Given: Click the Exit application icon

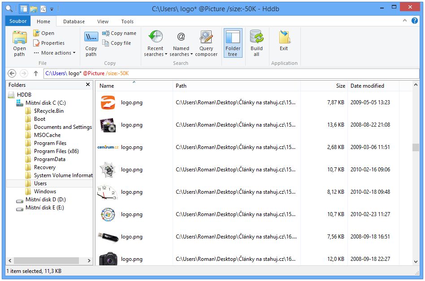Looking at the screenshot, I should point(284,41).
